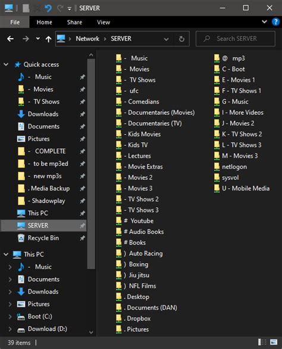Open the View ribbon tab
The width and height of the screenshot is (282, 349).
tap(104, 22)
